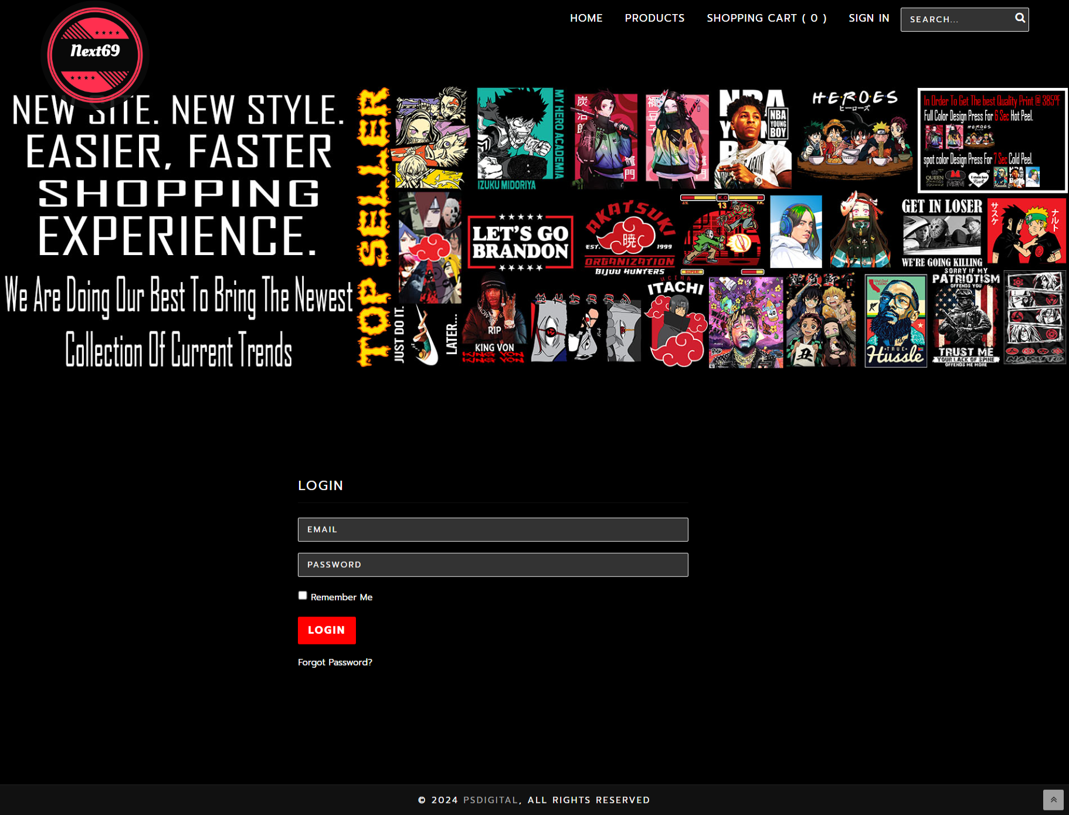
Task: Click the Next69 logo badge
Action: [95, 55]
